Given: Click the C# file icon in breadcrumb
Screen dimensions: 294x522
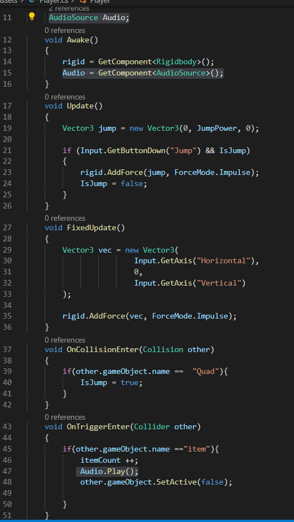Looking at the screenshot, I should pyautogui.click(x=32, y=1).
